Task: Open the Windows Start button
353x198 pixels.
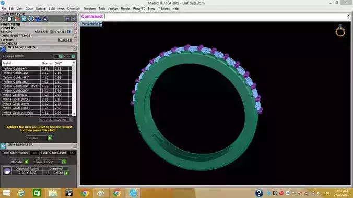Action: pyautogui.click(x=6, y=193)
